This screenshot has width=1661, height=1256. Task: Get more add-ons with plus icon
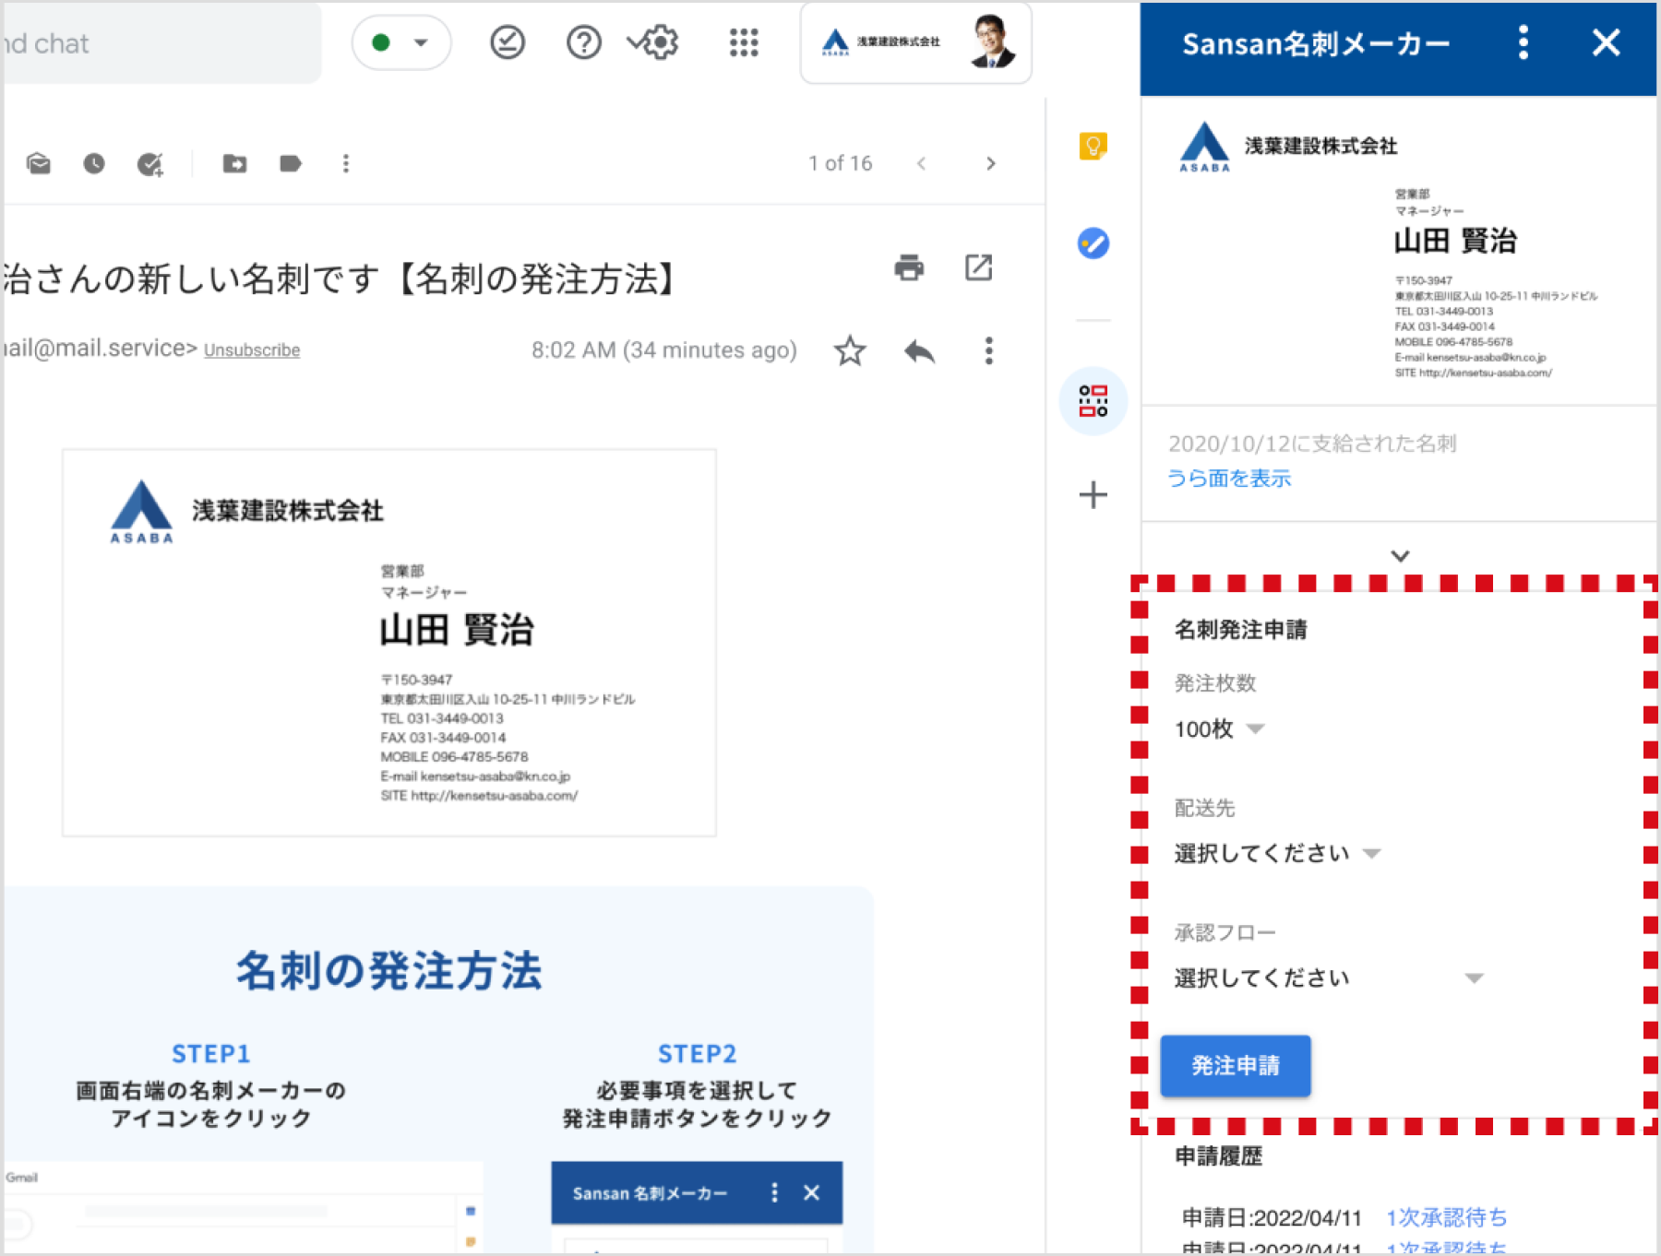(x=1093, y=495)
